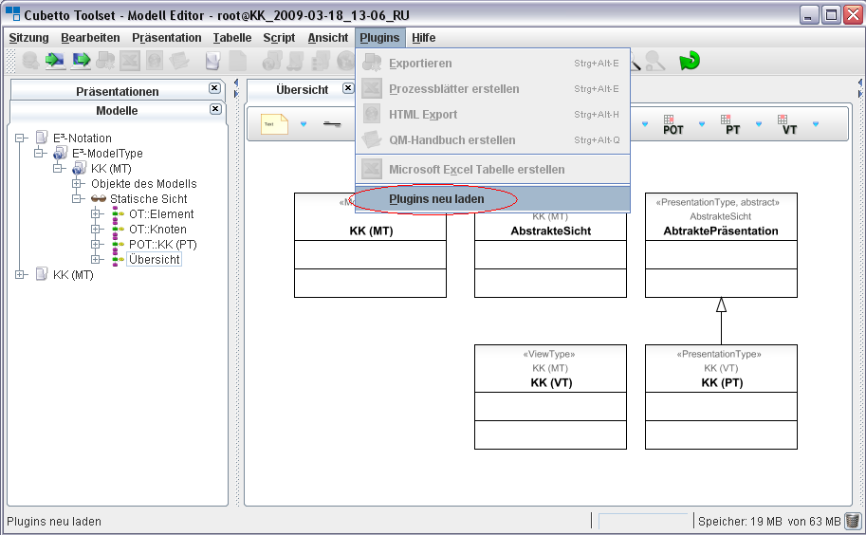This screenshot has height=535, width=866.
Task: Select the Übersicht tree item
Action: (154, 260)
